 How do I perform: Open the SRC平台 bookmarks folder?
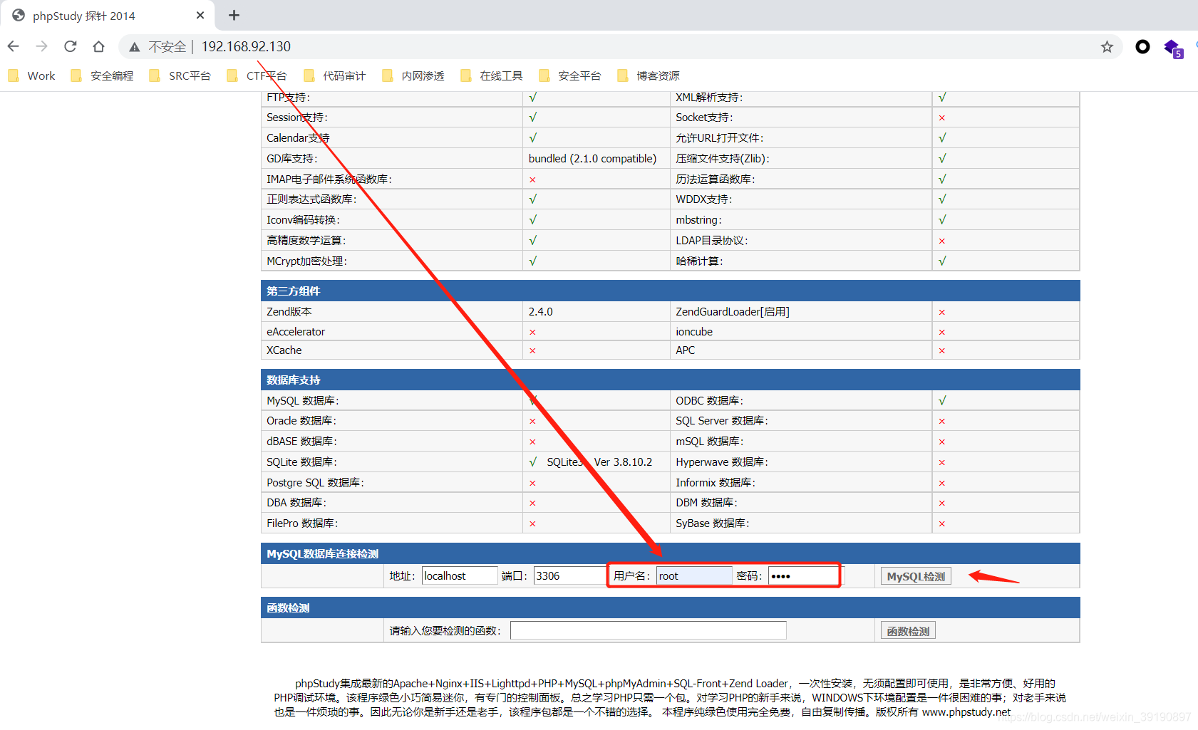pos(180,75)
